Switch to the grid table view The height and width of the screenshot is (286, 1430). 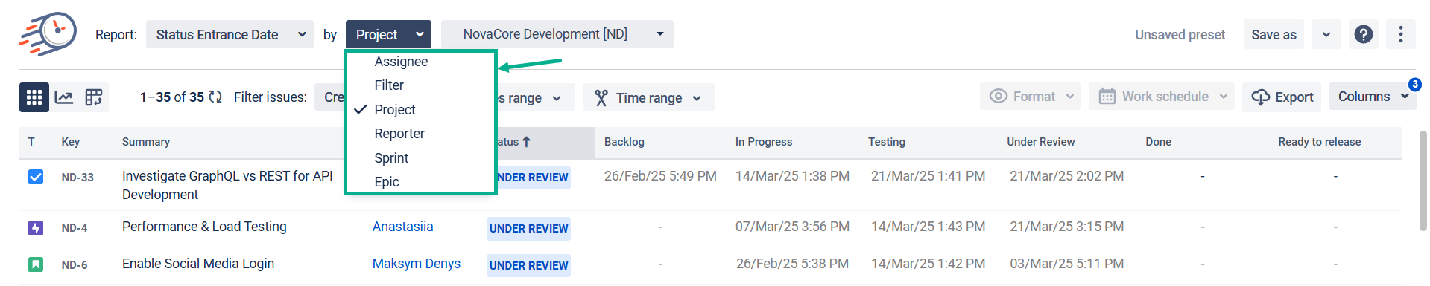pyautogui.click(x=34, y=97)
